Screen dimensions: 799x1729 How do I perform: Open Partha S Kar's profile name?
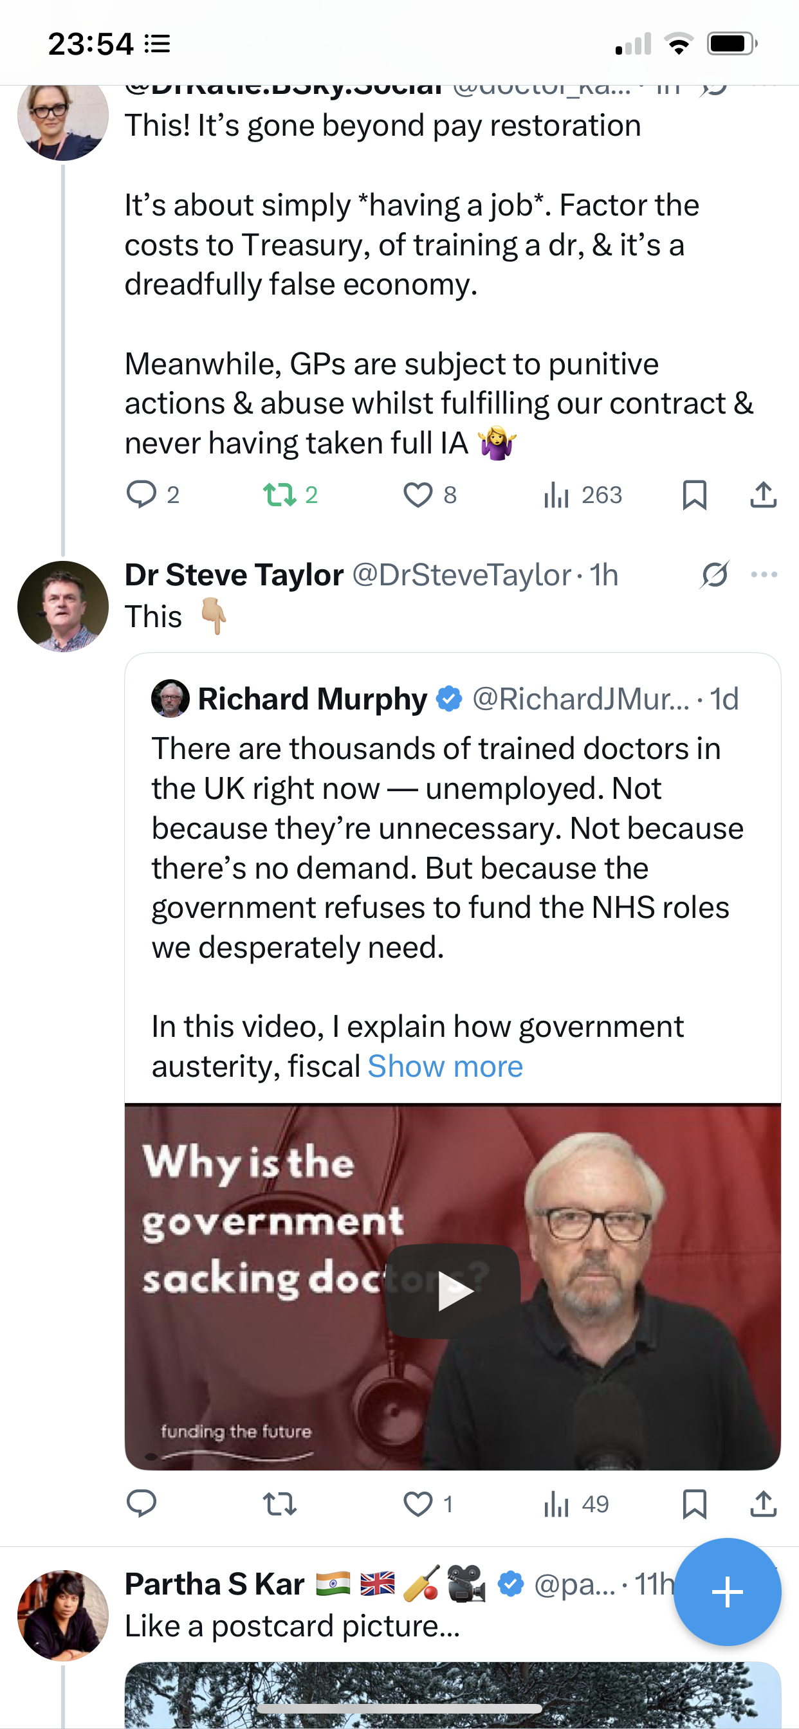[215, 1584]
